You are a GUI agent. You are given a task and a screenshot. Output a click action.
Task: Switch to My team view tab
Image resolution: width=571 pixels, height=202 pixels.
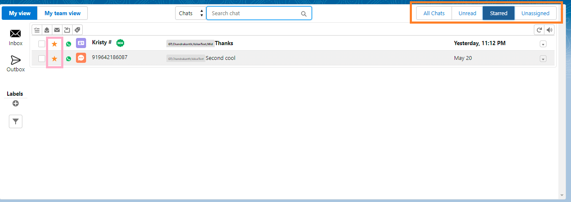click(x=62, y=13)
